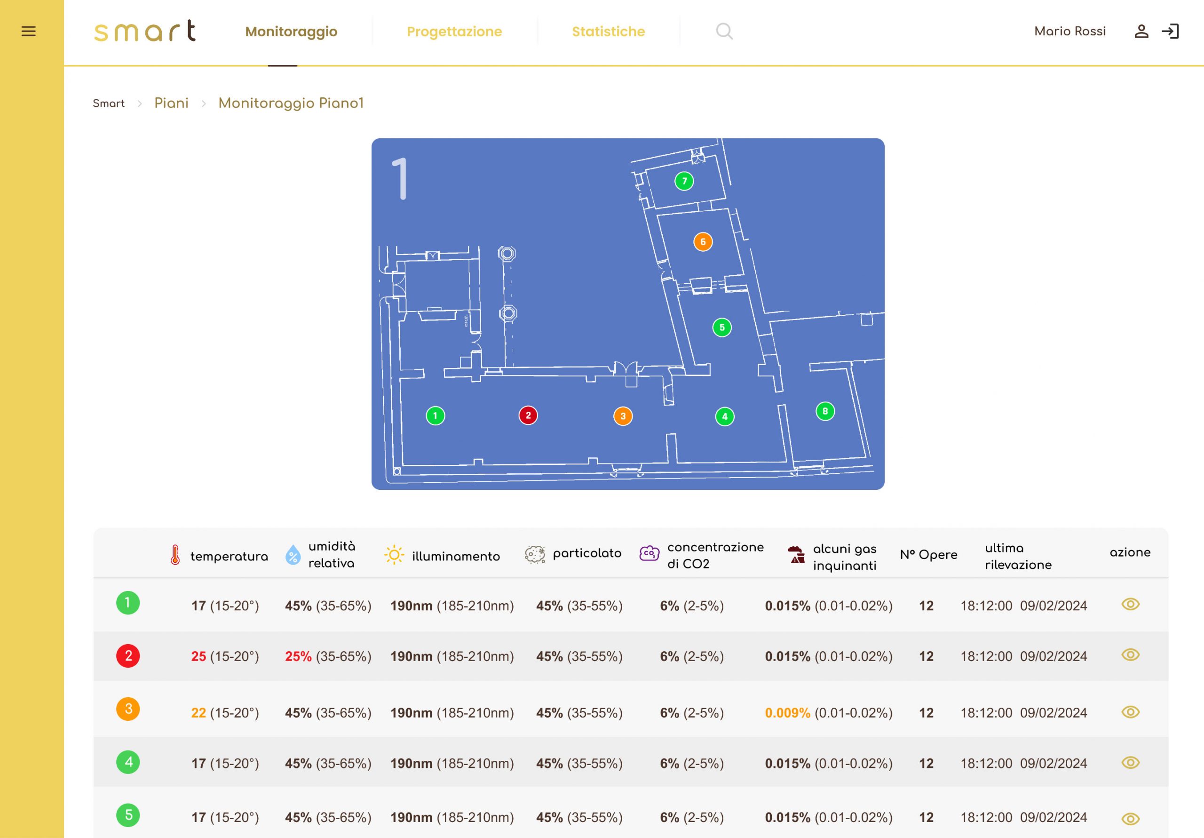Click orange gas value 0.009% in row 3
This screenshot has width=1204, height=838.
[787, 713]
